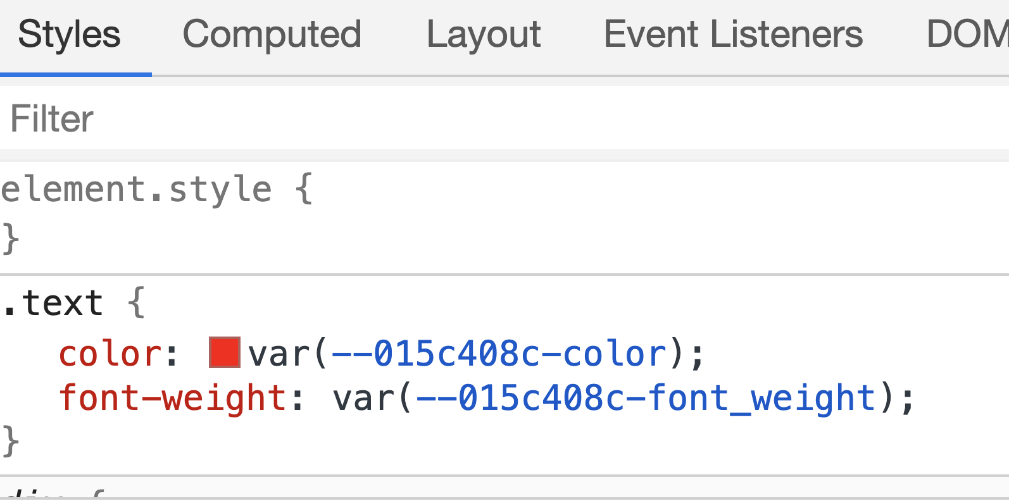1009x501 pixels.
Task: Follow the --015c408c-font_weight variable link
Action: click(x=646, y=399)
